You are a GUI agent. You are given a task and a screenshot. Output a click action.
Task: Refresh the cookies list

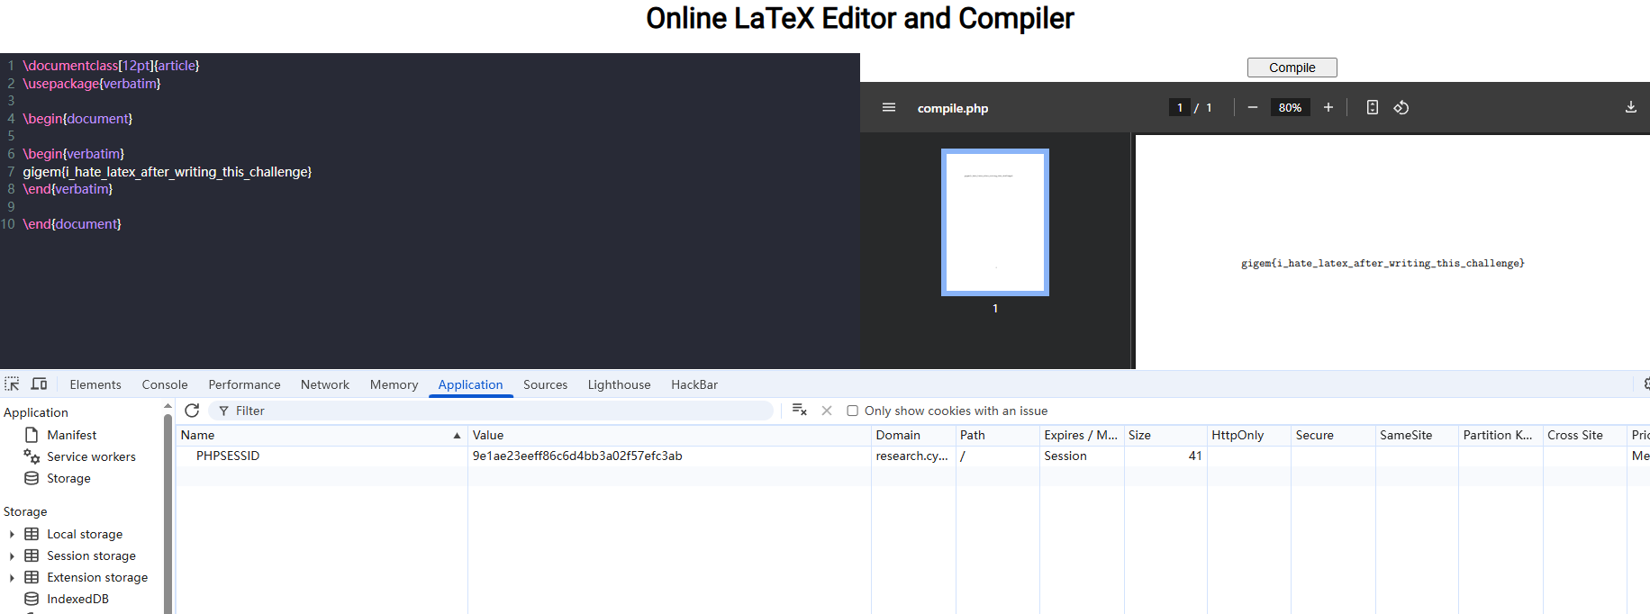pyautogui.click(x=192, y=411)
